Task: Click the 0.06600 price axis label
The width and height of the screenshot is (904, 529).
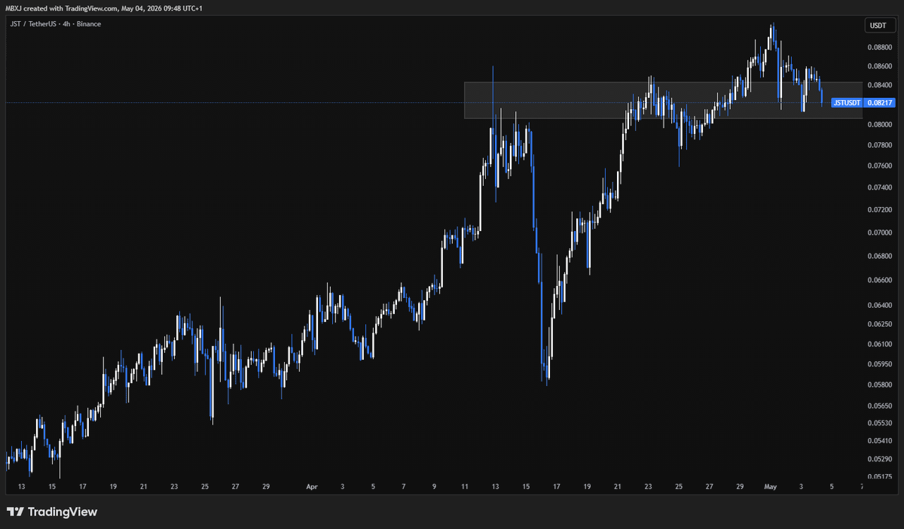Action: click(x=878, y=280)
